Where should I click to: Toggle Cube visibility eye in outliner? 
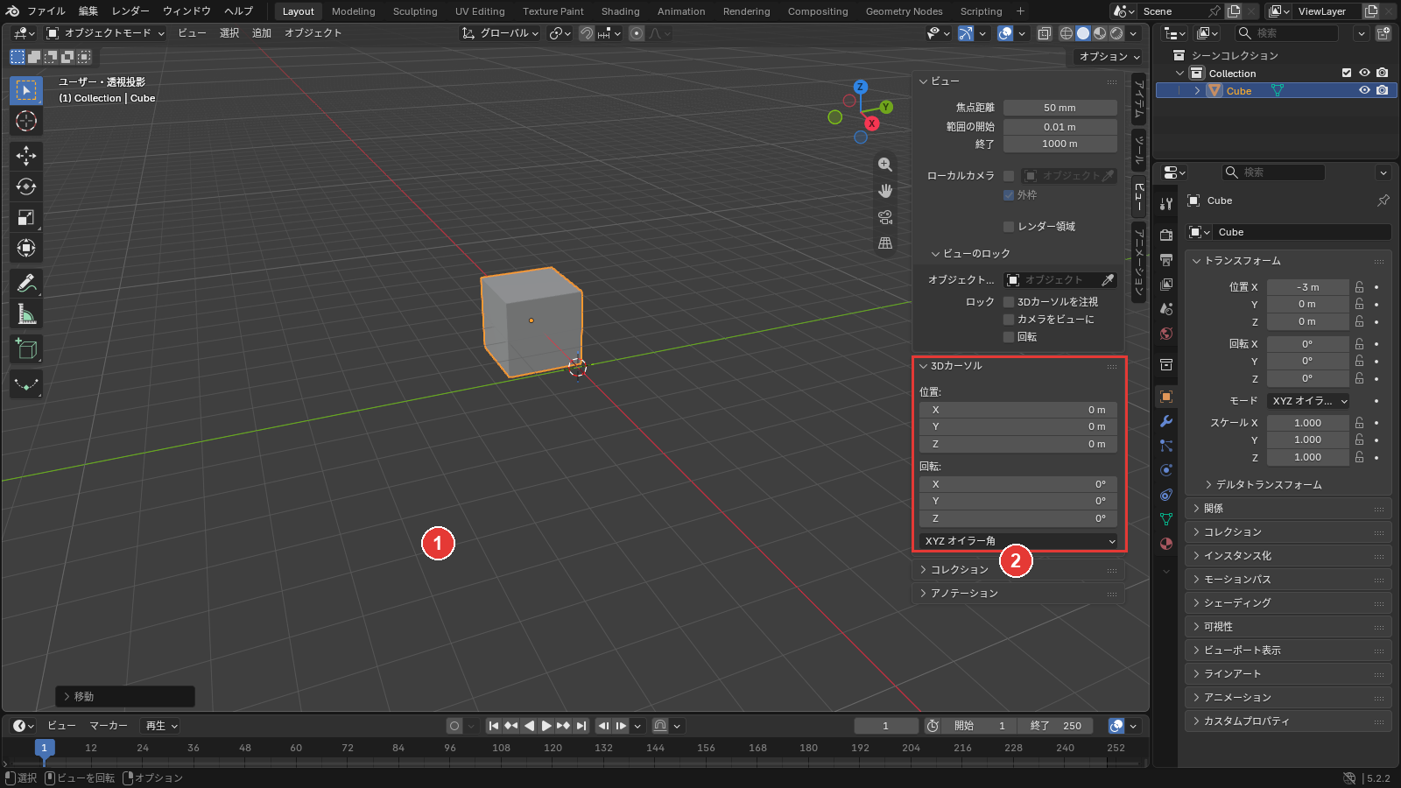point(1364,91)
